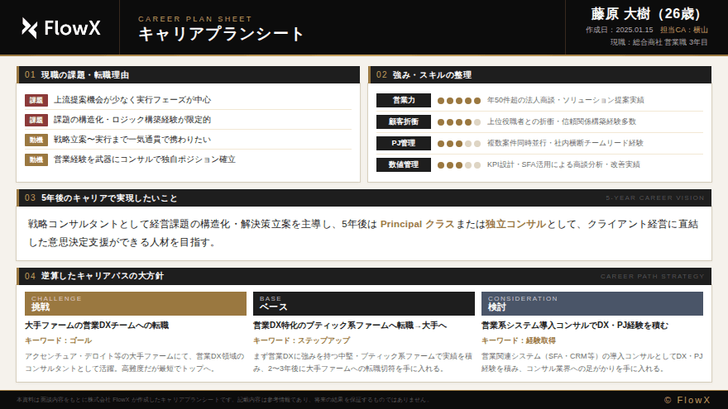Click the 動機 tag beside 戦略立案〜実行
728x409 pixels.
[36, 140]
